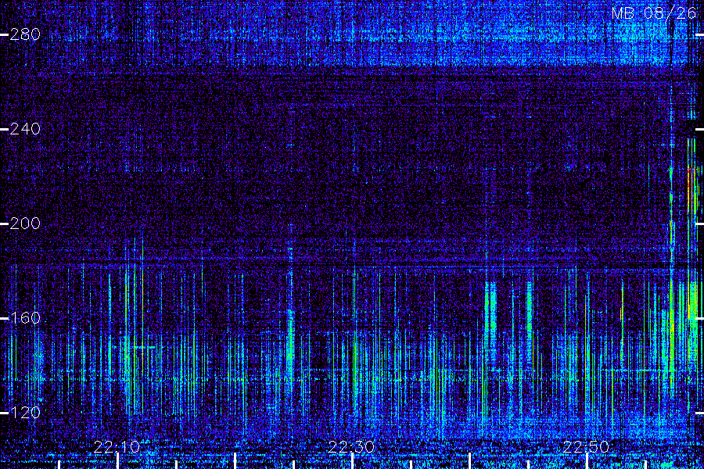The width and height of the screenshot is (704, 469).
Task: Click the 22:30 time axis label
Action: (351, 447)
